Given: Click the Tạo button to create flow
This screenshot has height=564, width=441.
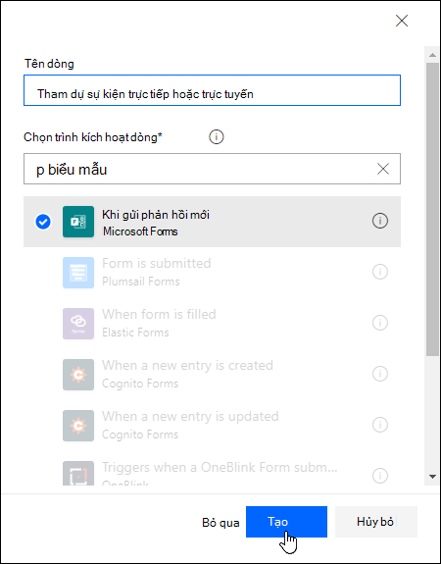Looking at the screenshot, I should click(286, 522).
